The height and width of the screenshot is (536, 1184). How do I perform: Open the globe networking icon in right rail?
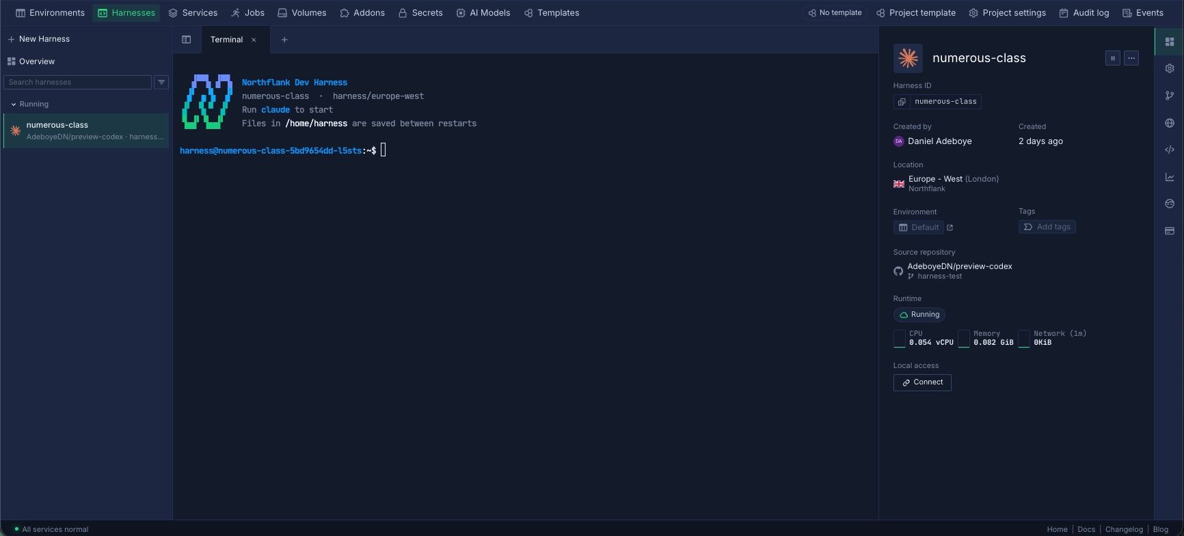pos(1169,123)
